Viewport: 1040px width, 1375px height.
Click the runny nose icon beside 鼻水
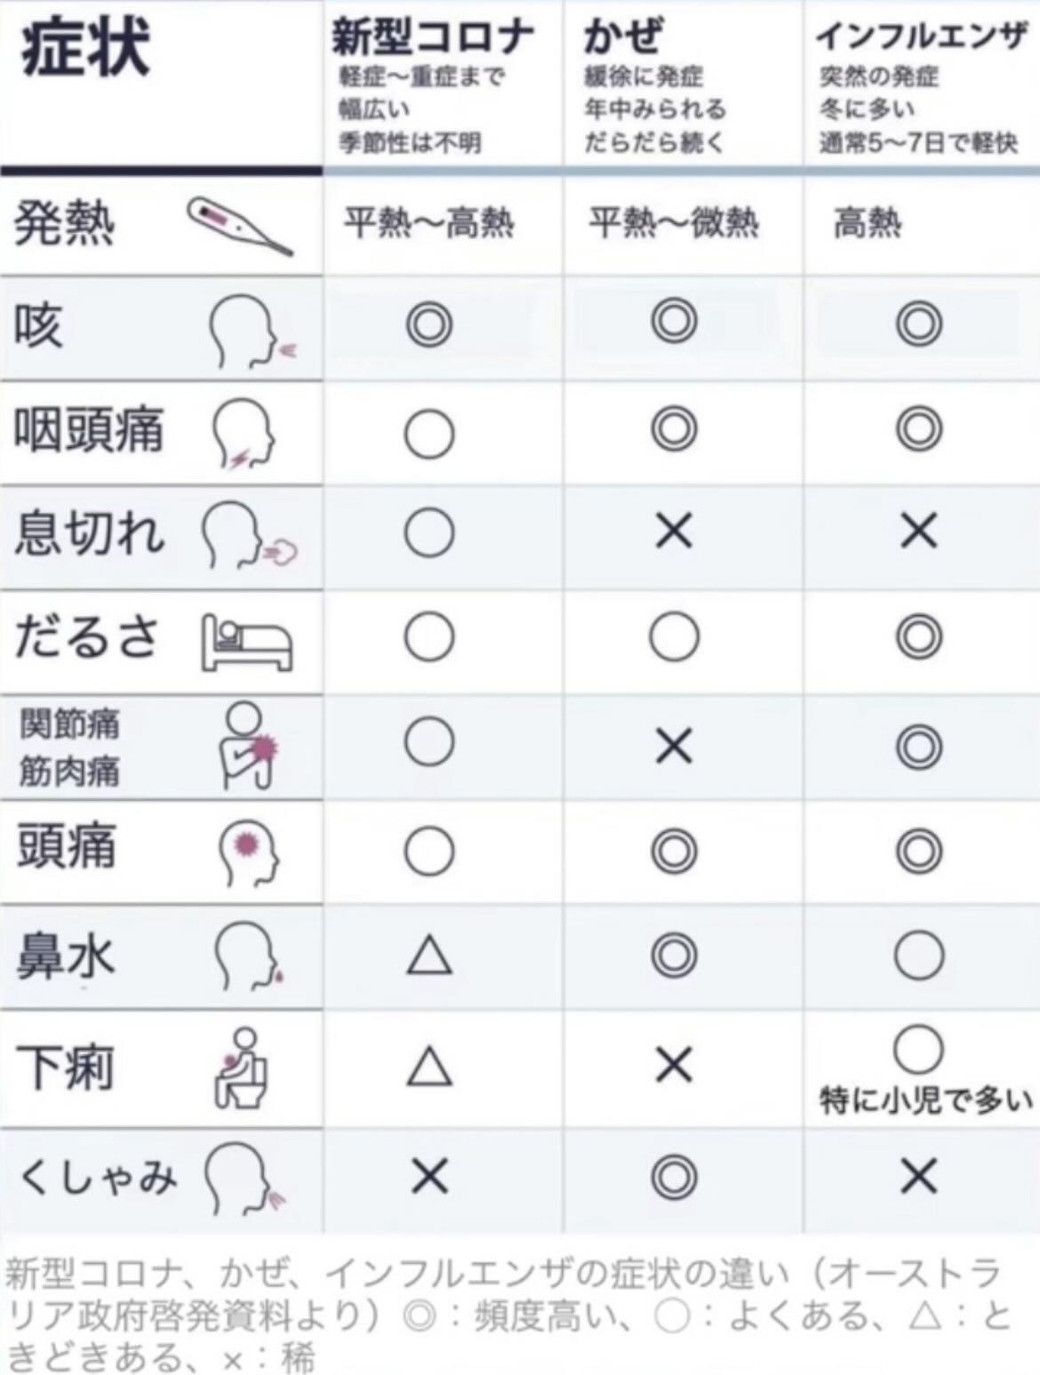248,956
